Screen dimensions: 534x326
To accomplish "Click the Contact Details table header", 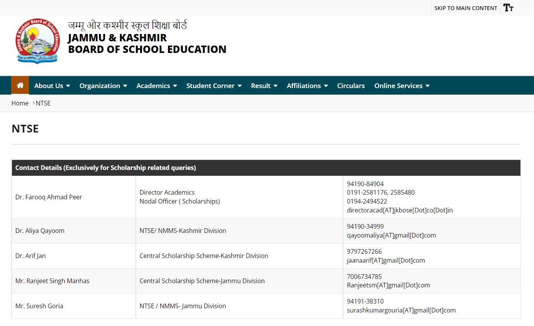I will tap(266, 168).
